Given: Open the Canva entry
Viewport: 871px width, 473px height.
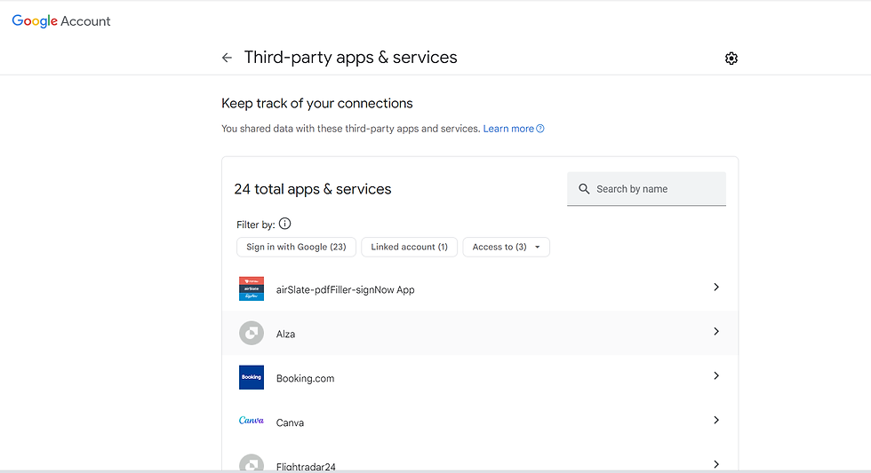Looking at the screenshot, I should coord(480,422).
